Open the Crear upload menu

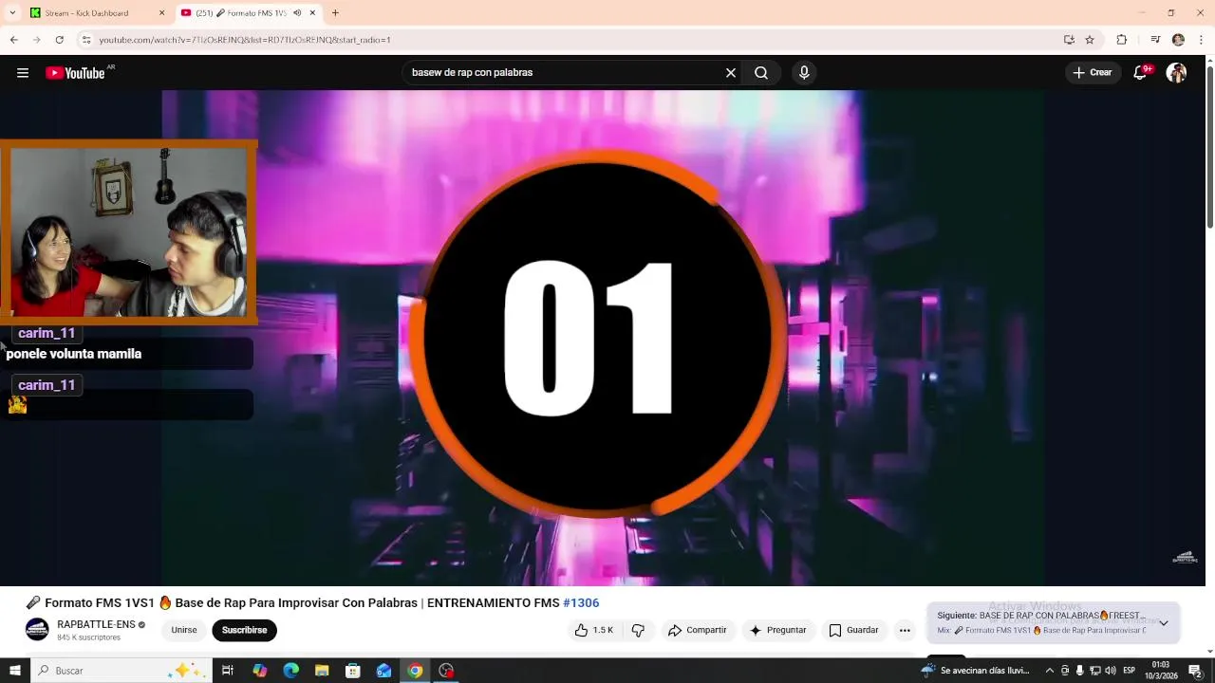pyautogui.click(x=1093, y=73)
